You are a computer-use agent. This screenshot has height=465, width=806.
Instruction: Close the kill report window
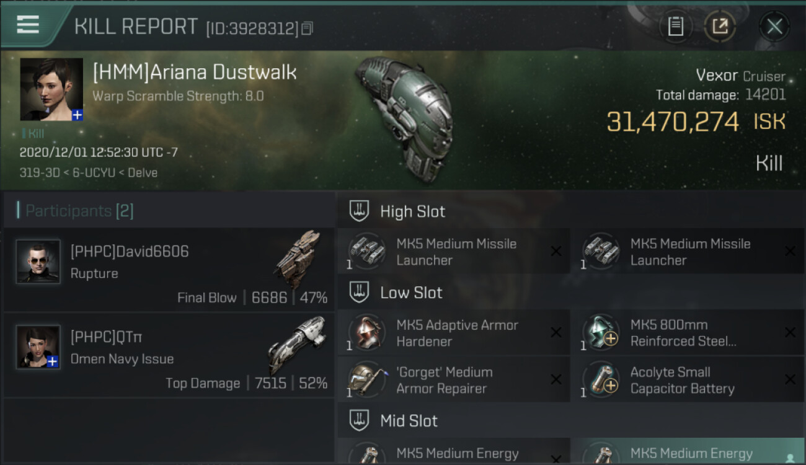coord(774,27)
